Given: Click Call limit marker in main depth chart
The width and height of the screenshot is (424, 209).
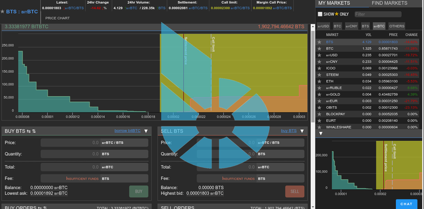Looking at the screenshot, I should (x=211, y=73).
